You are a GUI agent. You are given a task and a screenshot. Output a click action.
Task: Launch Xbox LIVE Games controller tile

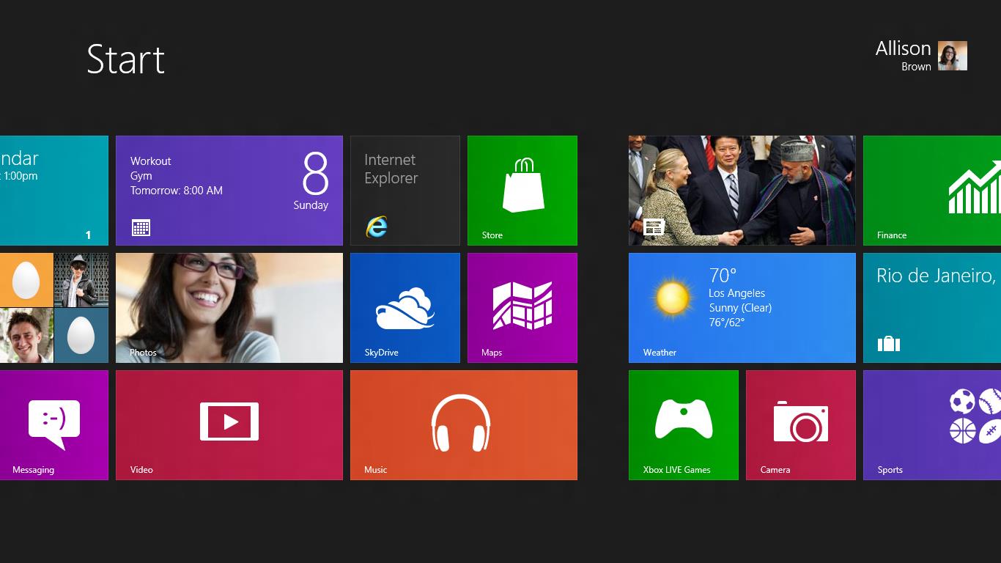(684, 425)
